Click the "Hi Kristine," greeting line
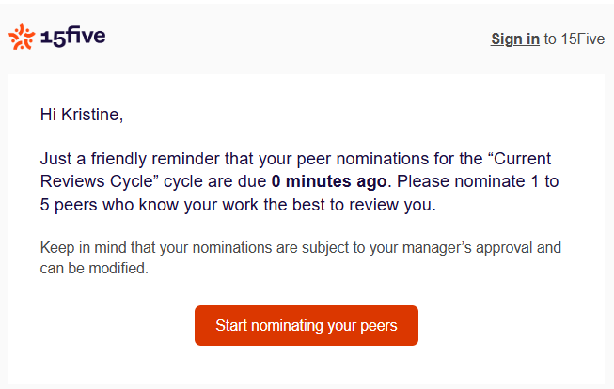 tap(82, 115)
